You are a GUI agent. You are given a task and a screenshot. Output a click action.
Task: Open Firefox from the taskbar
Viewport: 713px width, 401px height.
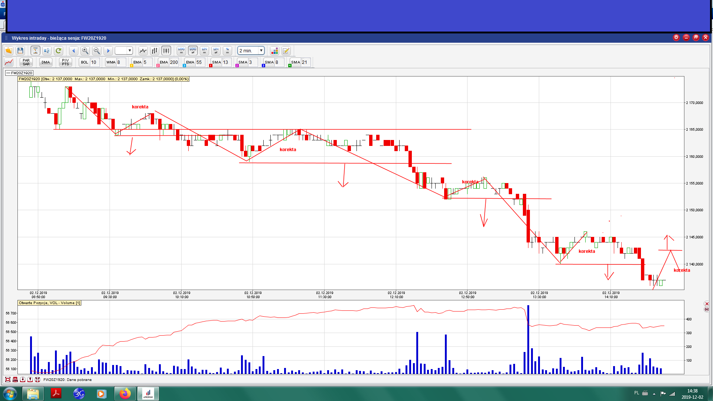(125, 394)
